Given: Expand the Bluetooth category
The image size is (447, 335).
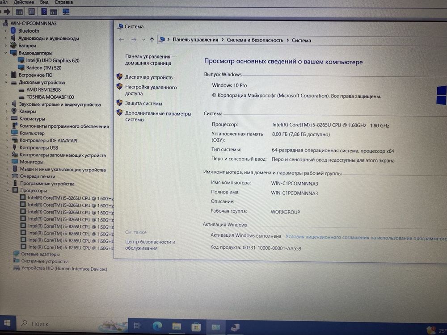Looking at the screenshot, I should coord(5,31).
